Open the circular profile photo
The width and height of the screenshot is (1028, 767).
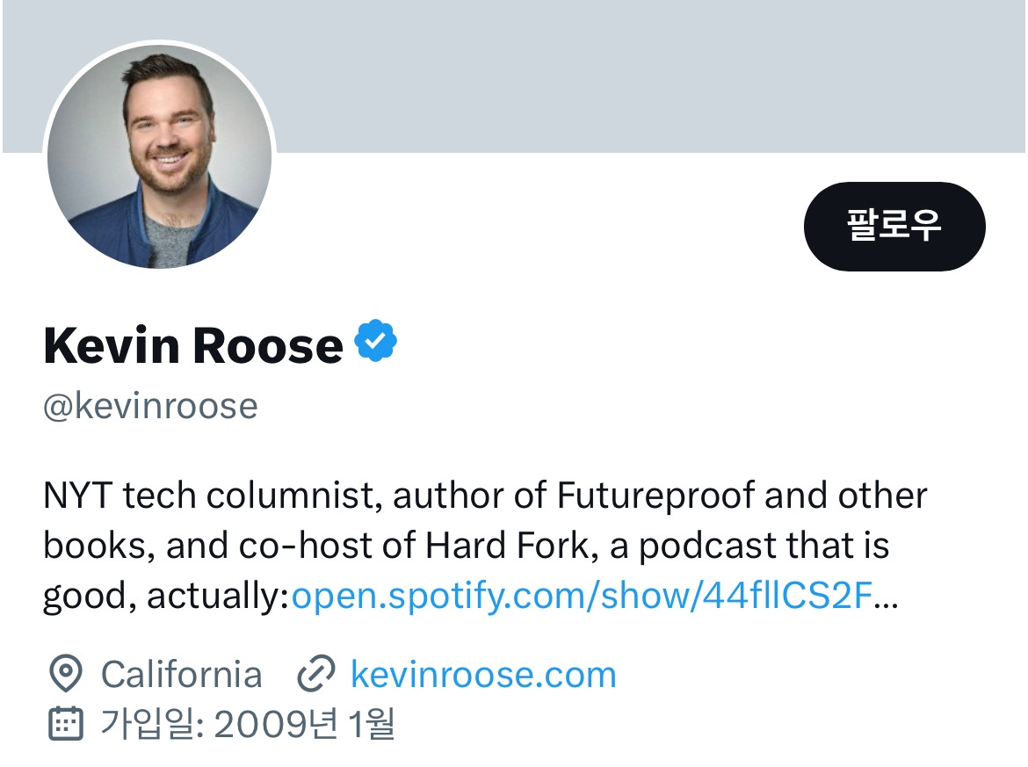click(x=159, y=156)
